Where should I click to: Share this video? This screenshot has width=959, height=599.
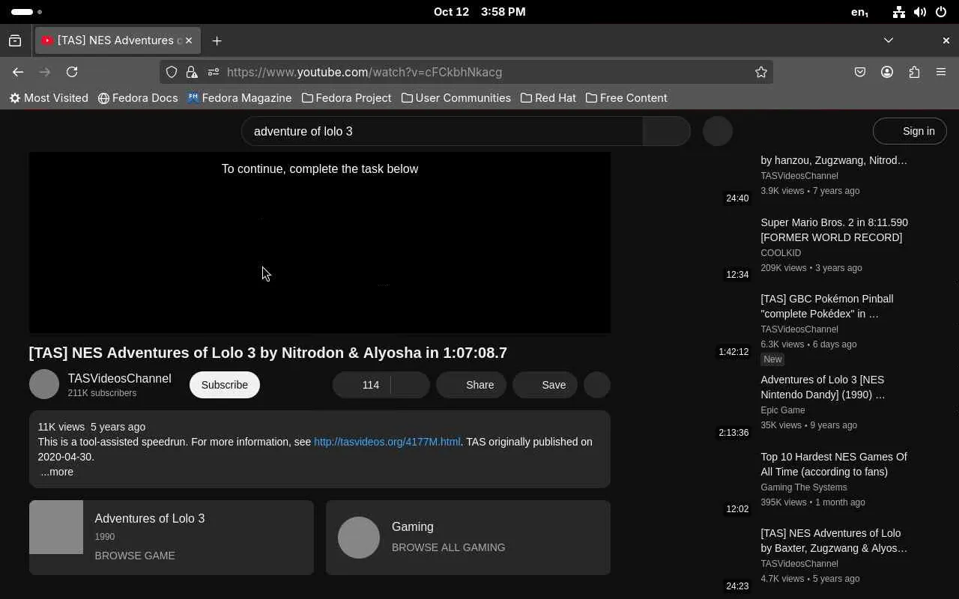[x=471, y=385]
